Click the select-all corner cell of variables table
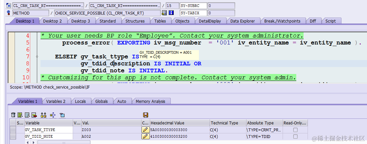The image size is (367, 144). (x=13, y=123)
